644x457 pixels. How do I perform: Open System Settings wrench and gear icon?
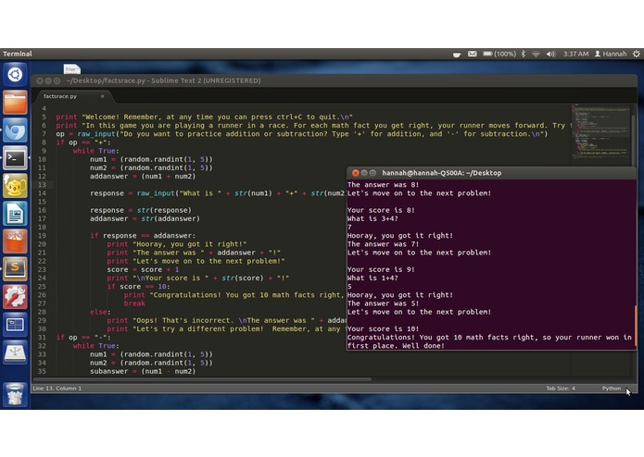(15, 297)
